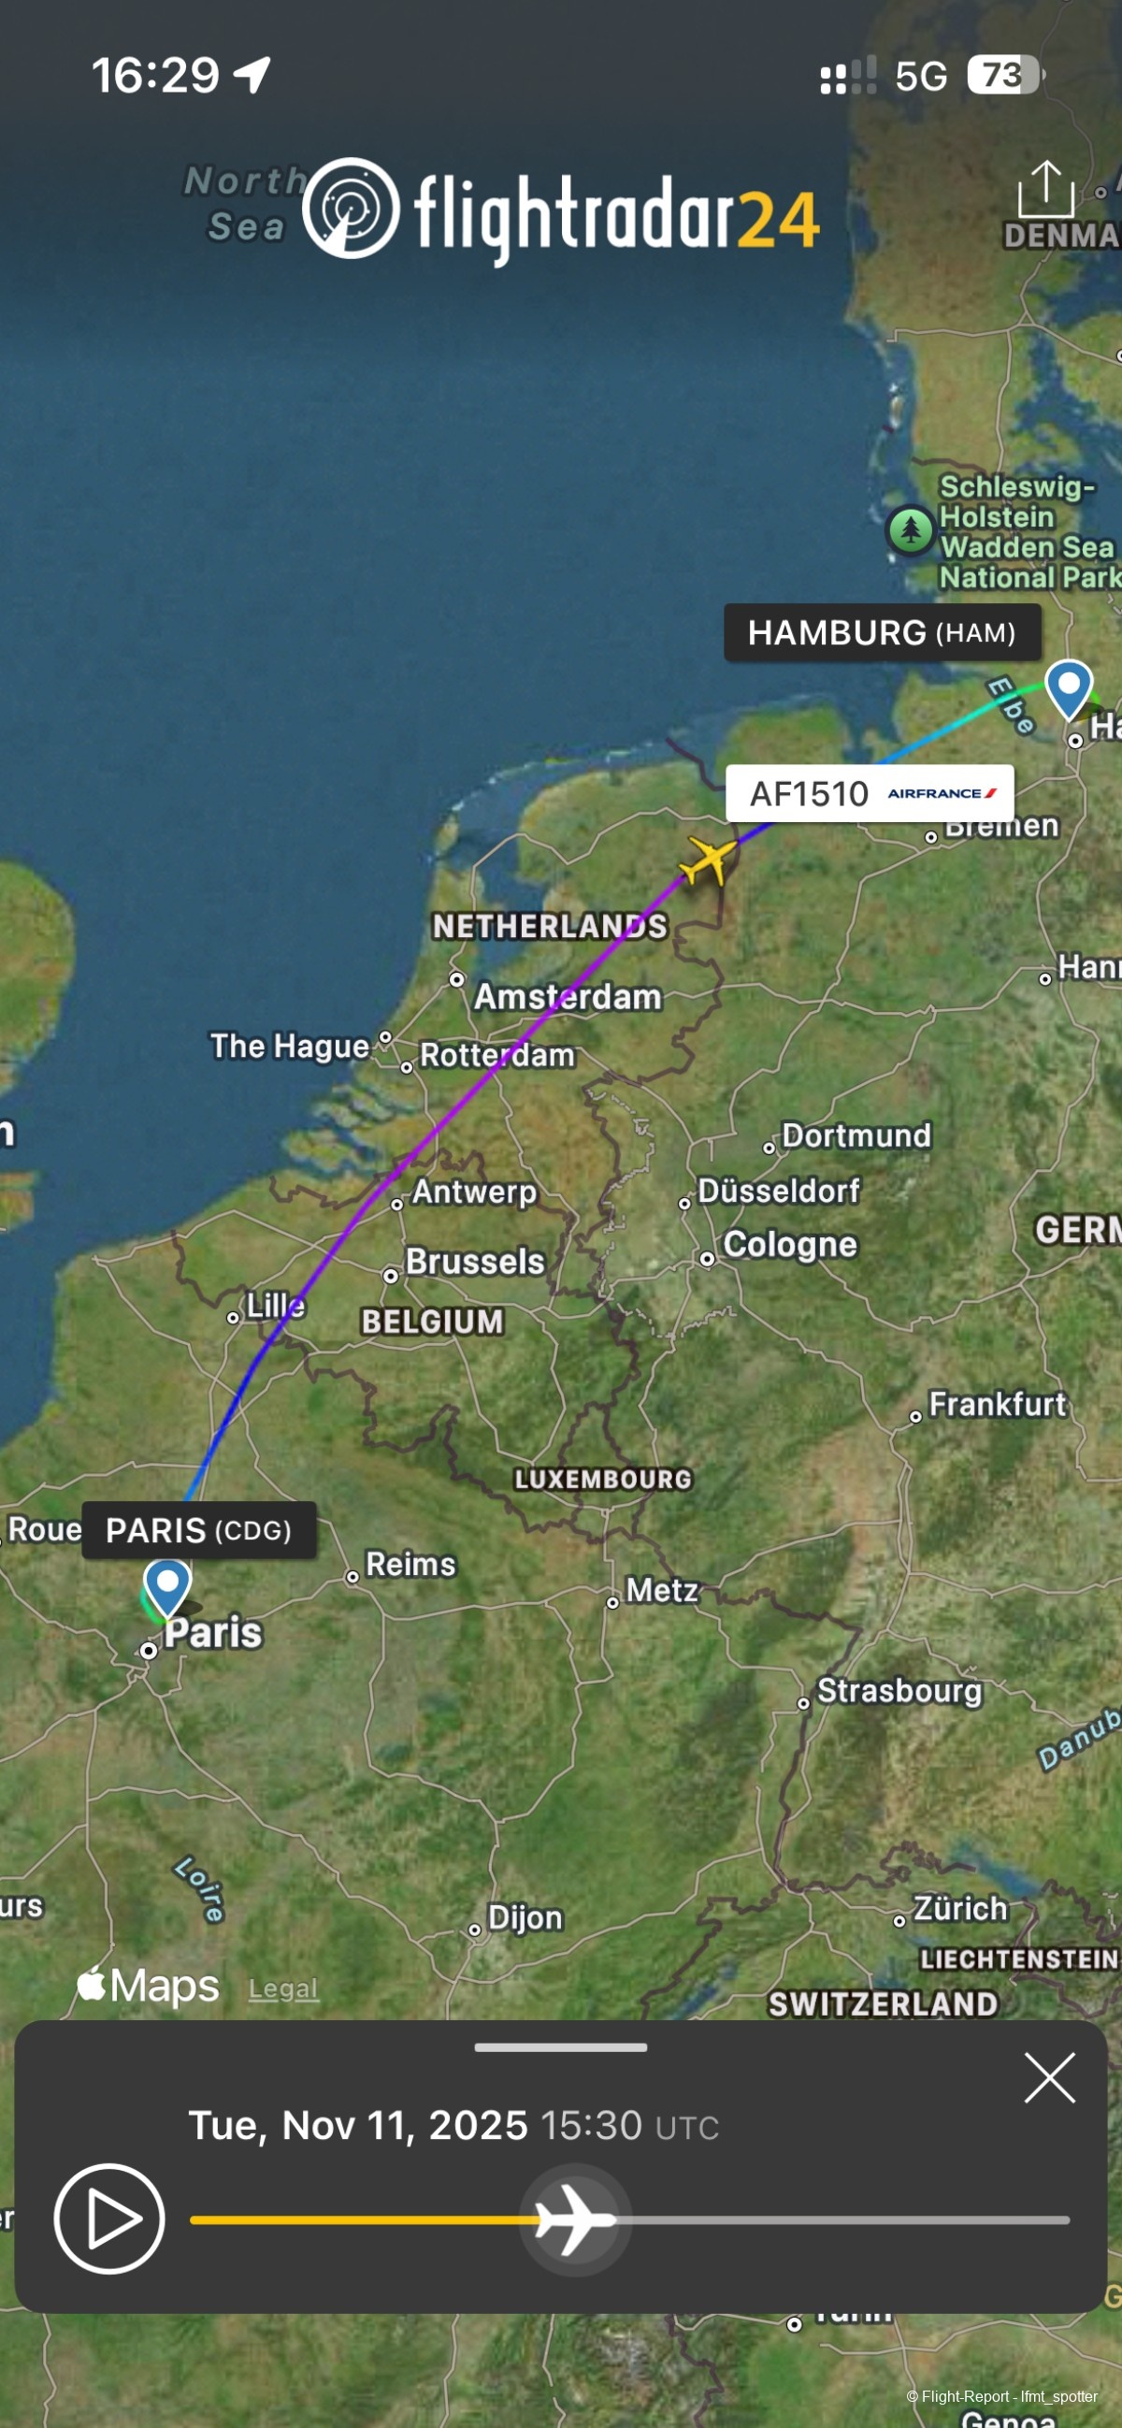Tap the Flightradar24 radar logo

click(352, 209)
